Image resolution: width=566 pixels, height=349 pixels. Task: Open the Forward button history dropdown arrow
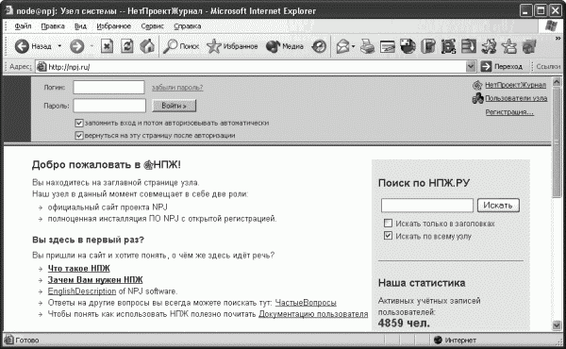tap(92, 46)
